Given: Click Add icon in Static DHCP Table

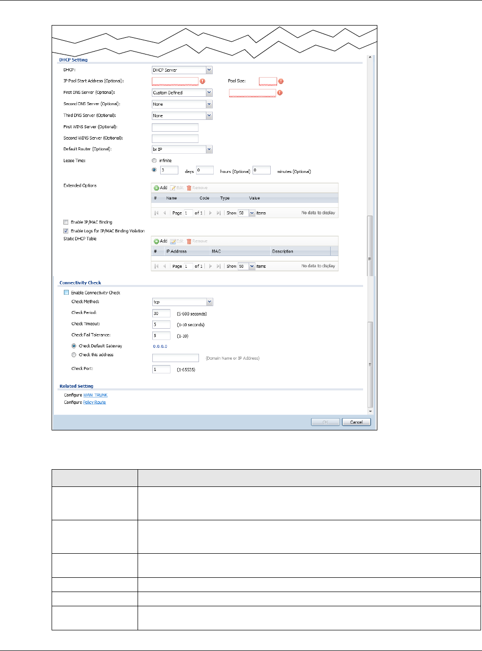Looking at the screenshot, I should pos(157,241).
